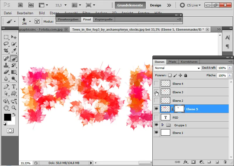Select the Eraser tool
The image size is (234, 166).
pyautogui.click(x=6, y=72)
